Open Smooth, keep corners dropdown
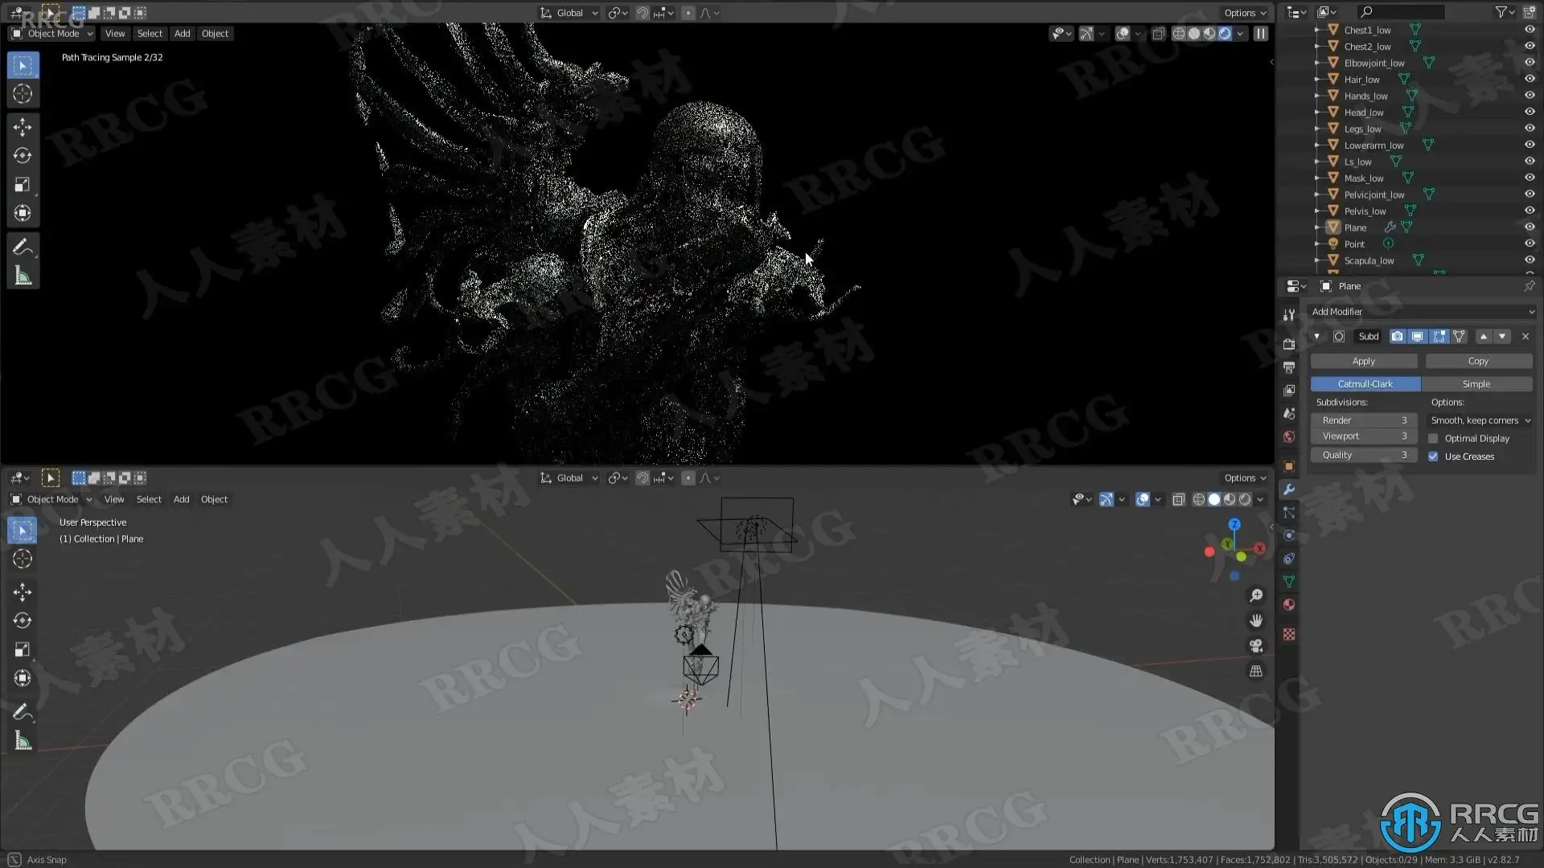The height and width of the screenshot is (868, 1544). pyautogui.click(x=1480, y=420)
